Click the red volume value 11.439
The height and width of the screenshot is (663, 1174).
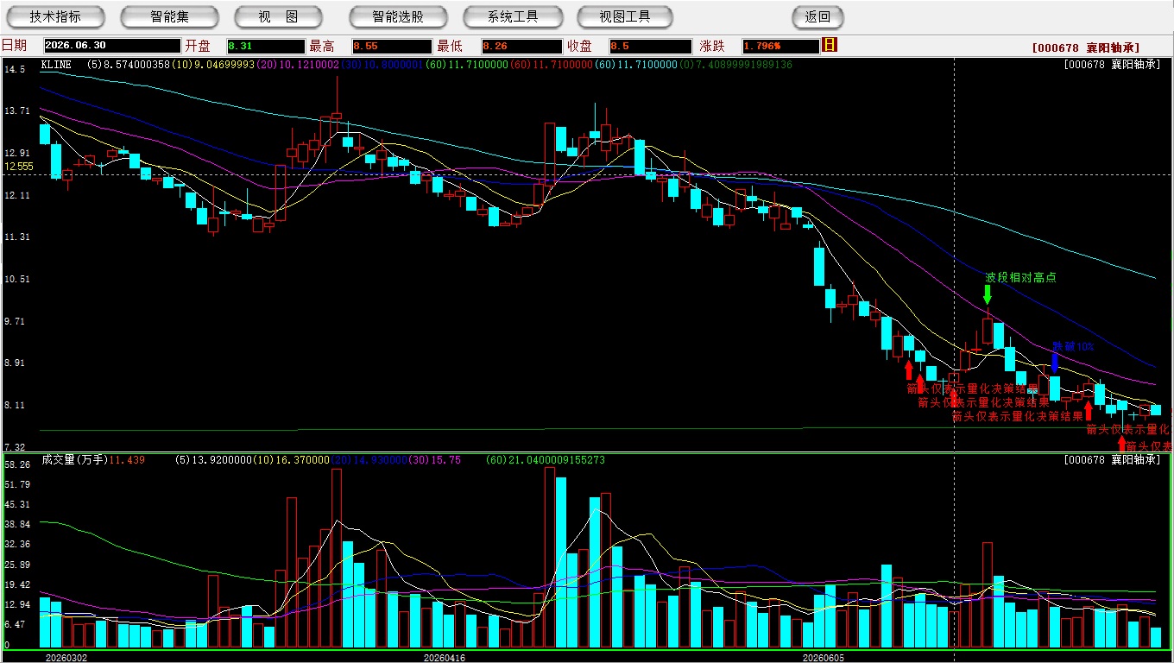coord(127,460)
